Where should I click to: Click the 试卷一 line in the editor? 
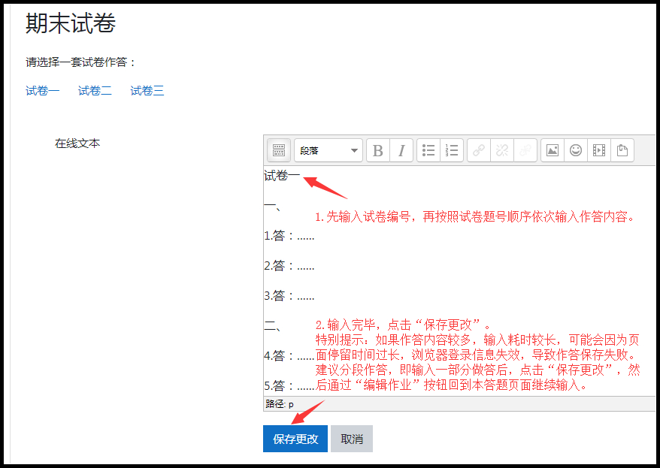(x=282, y=175)
